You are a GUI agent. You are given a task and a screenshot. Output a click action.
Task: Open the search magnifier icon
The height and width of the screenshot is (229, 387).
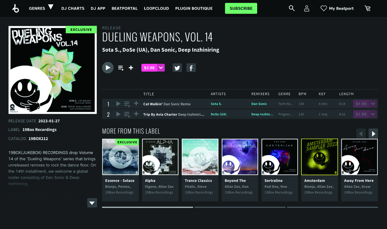tap(291, 8)
